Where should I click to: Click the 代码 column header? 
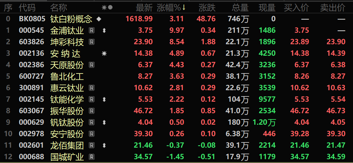[27, 8]
